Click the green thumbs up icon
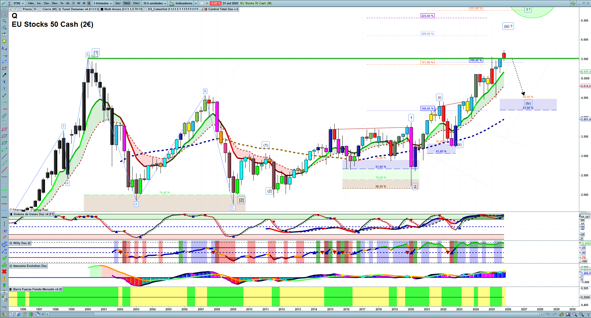 [4, 265]
